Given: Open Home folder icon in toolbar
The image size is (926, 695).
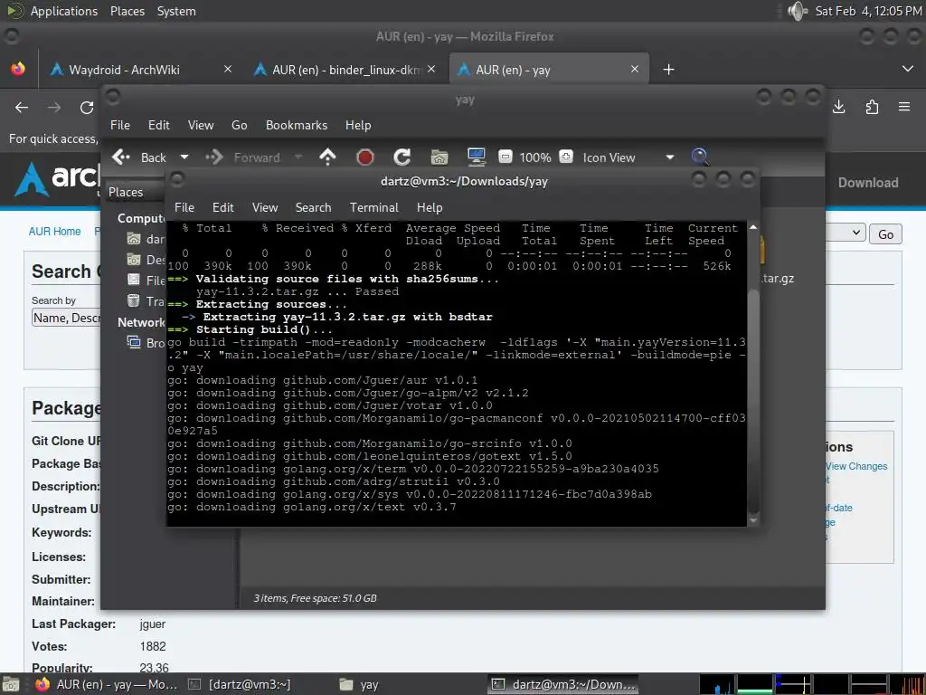Looking at the screenshot, I should tap(439, 157).
